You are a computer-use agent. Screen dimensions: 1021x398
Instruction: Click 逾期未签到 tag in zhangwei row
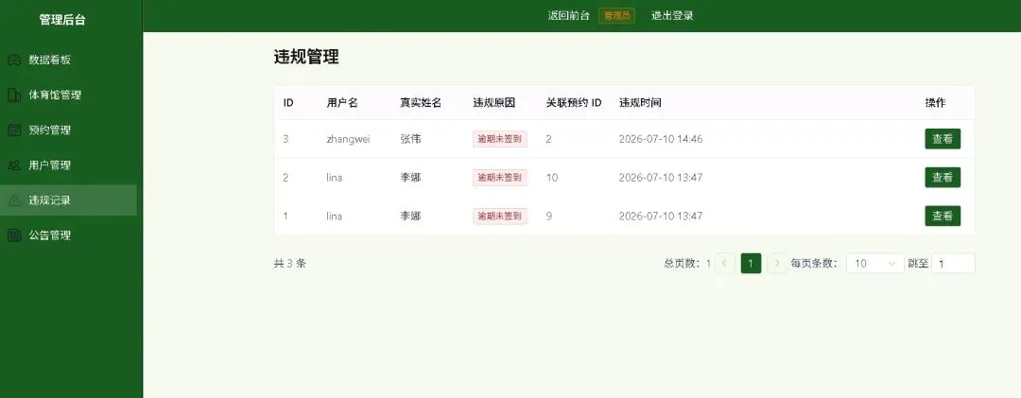pos(499,139)
